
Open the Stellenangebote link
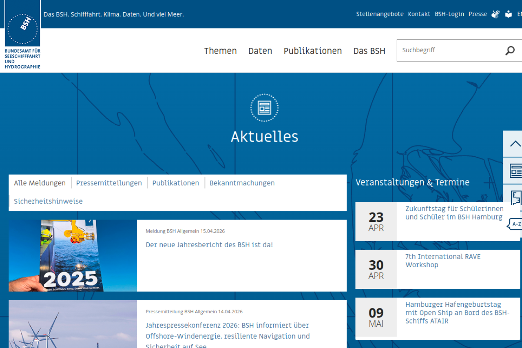[380, 14]
